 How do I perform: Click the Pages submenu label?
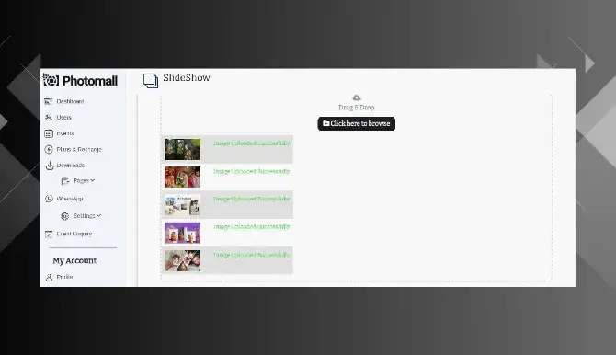[81, 181]
